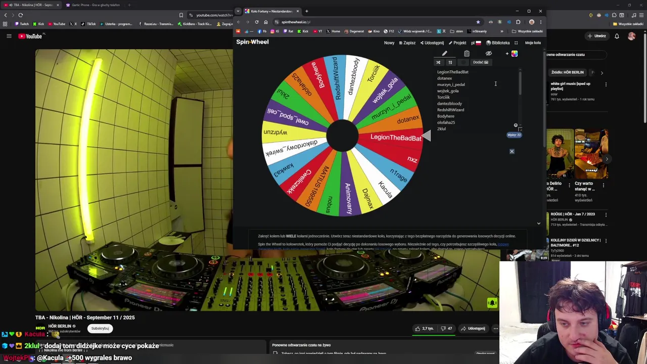Go to home page in front browser
Screen dimensions: 647x364
point(266,22)
